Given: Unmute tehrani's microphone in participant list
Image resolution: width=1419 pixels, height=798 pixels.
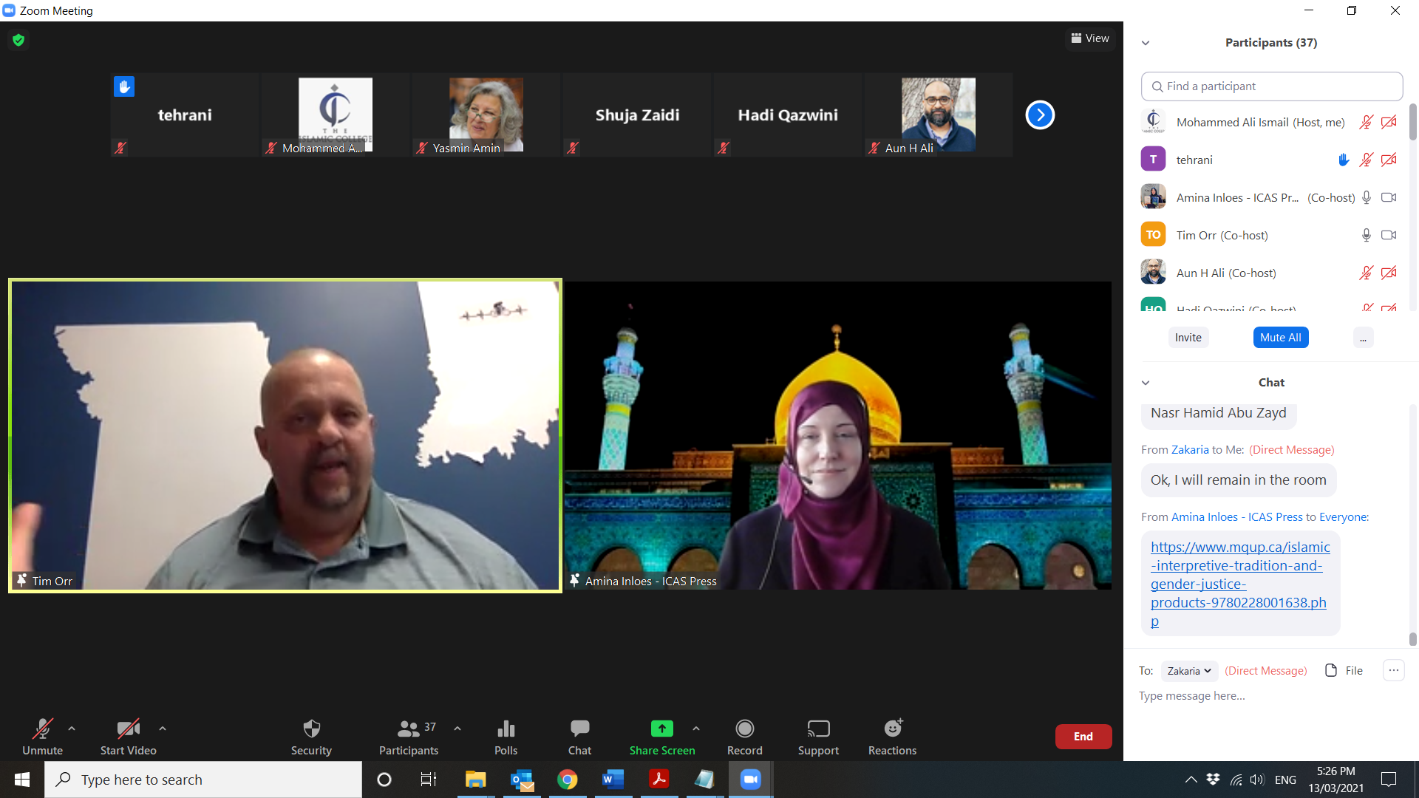Looking at the screenshot, I should (x=1366, y=160).
